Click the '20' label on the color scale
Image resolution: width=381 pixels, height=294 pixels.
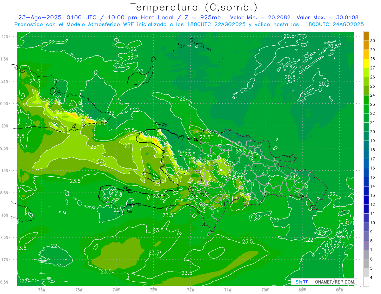coord(373,132)
